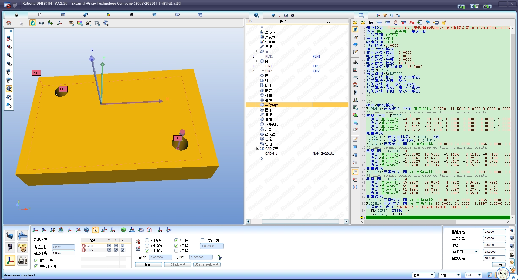The height and width of the screenshot is (280, 518).
Task: Click the red scissors delete icon
Action: pyautogui.click(x=412, y=22)
